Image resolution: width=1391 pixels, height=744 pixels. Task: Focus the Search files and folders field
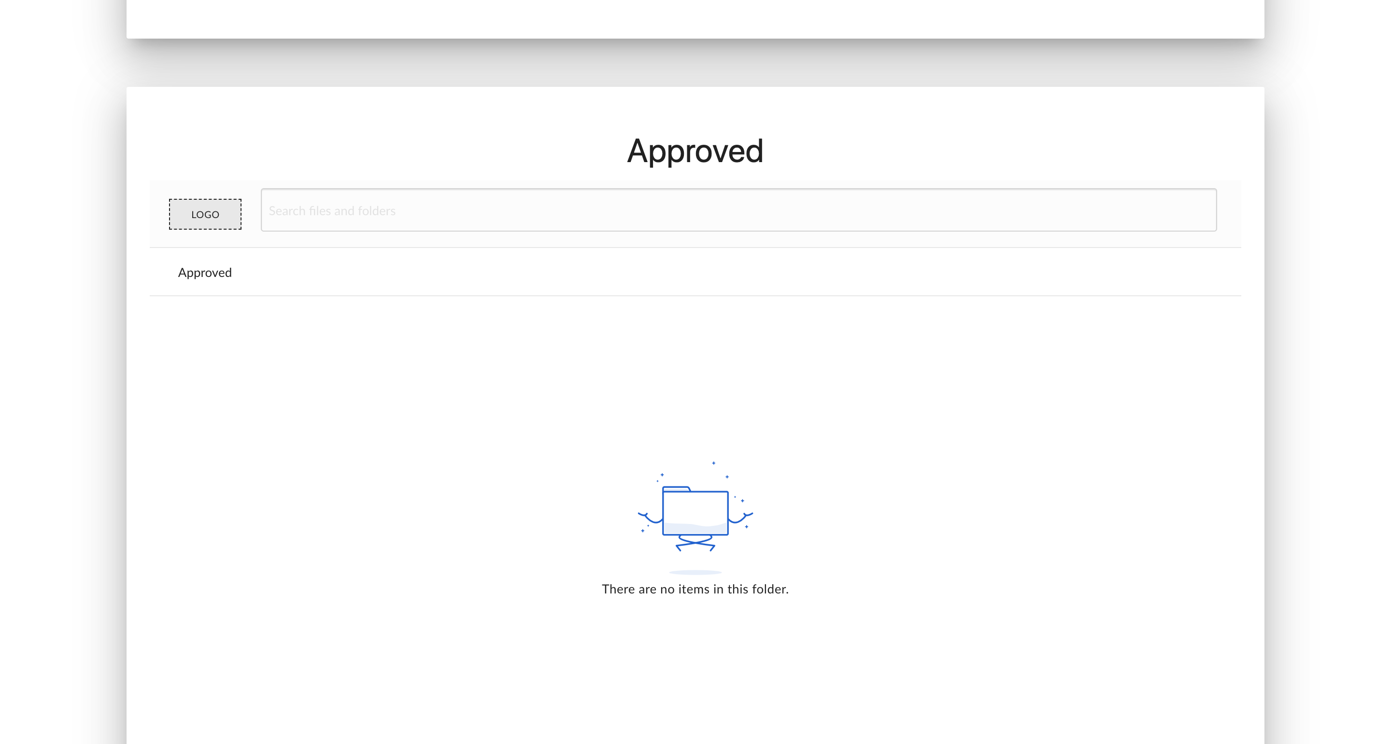[738, 210]
